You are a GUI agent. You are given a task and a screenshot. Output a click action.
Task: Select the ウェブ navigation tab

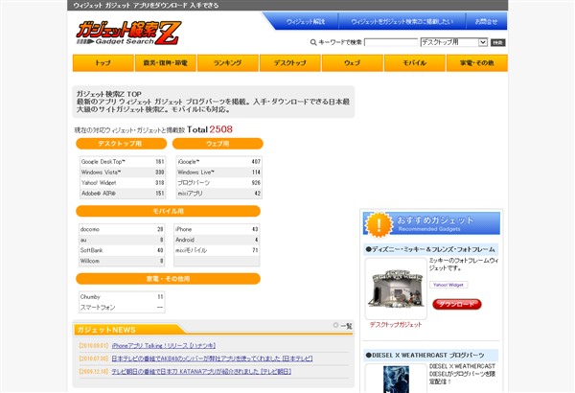tap(353, 63)
